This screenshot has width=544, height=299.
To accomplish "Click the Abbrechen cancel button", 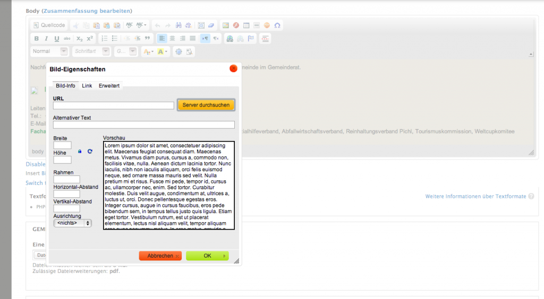I will (160, 256).
